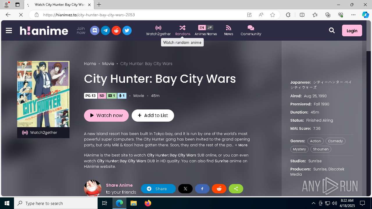Open Watch2gether in the header

pyautogui.click(x=158, y=30)
